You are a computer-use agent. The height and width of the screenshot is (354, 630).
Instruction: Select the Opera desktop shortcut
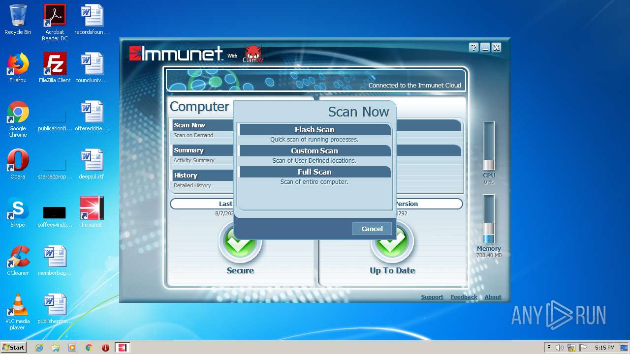point(18,164)
